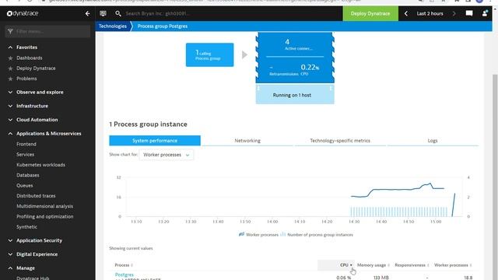Click the search magnifier icon

click(x=118, y=13)
